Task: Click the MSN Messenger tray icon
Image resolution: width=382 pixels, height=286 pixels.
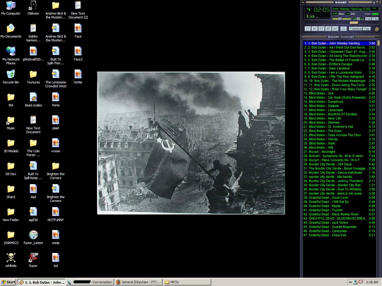Action: click(x=355, y=282)
